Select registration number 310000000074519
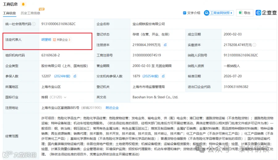 pyautogui.click(x=147, y=55)
